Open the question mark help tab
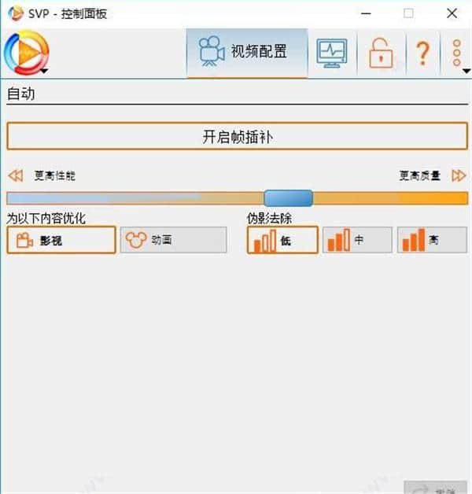This screenshot has width=472, height=494. click(423, 53)
